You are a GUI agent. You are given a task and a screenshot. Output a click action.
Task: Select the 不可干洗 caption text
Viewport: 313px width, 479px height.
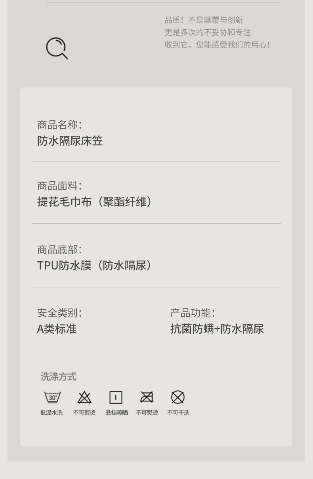pyautogui.click(x=178, y=412)
